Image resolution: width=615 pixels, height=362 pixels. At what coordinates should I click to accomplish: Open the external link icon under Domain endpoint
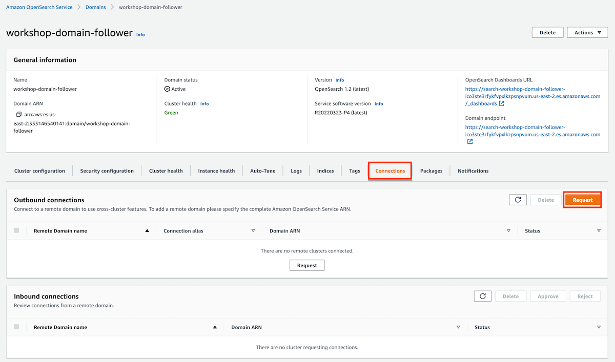click(x=469, y=142)
